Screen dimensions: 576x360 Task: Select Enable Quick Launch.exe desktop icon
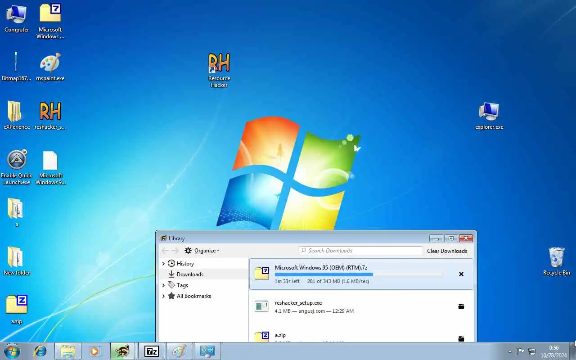(x=17, y=167)
